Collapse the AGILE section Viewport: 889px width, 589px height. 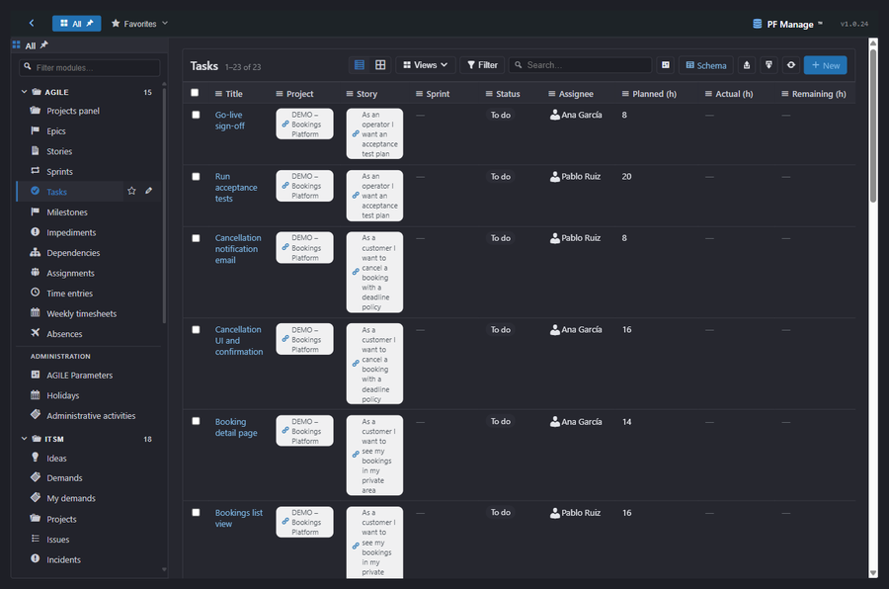(25, 91)
